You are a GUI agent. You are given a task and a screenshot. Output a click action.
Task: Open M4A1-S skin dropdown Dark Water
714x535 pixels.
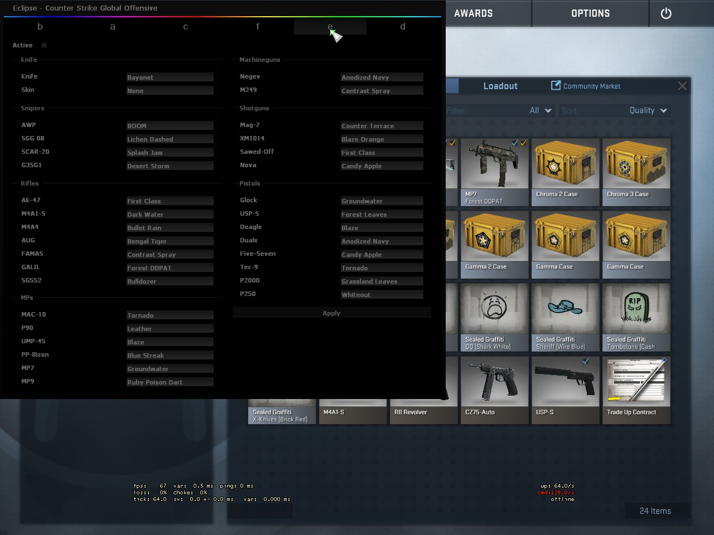click(170, 214)
